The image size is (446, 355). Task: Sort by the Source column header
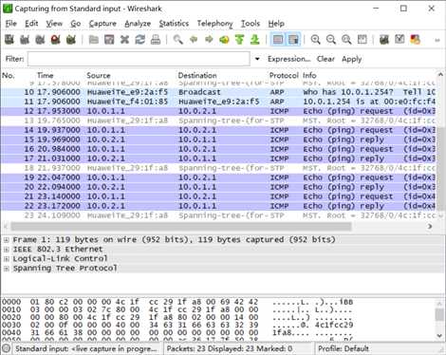99,75
